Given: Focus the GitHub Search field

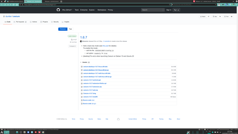Looking at the screenshot, I should pos(153,10).
